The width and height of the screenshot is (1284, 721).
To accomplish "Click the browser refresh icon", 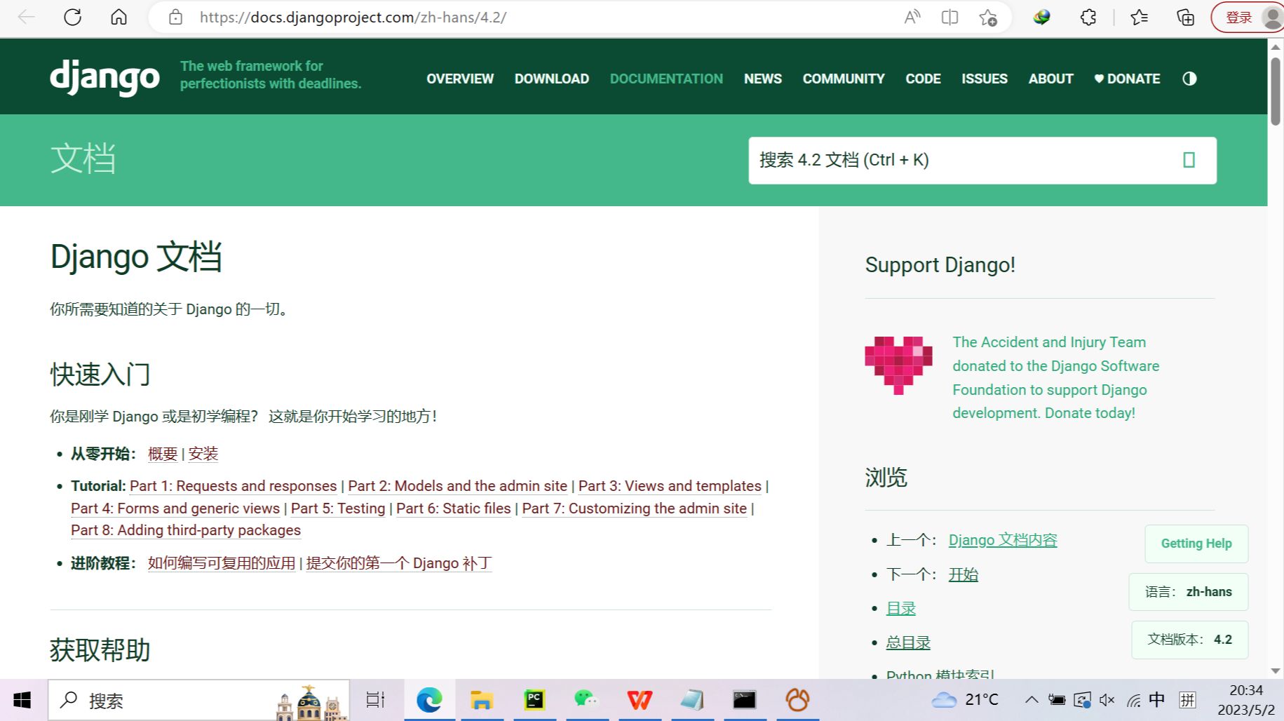I will (73, 17).
